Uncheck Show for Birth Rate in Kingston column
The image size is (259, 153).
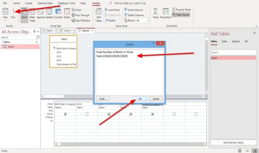click(x=65, y=114)
